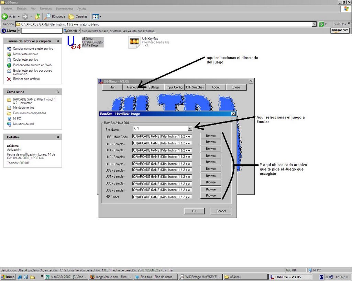The image size is (352, 281).
Task: Click the green Ir go arrow
Action: (x=321, y=24)
